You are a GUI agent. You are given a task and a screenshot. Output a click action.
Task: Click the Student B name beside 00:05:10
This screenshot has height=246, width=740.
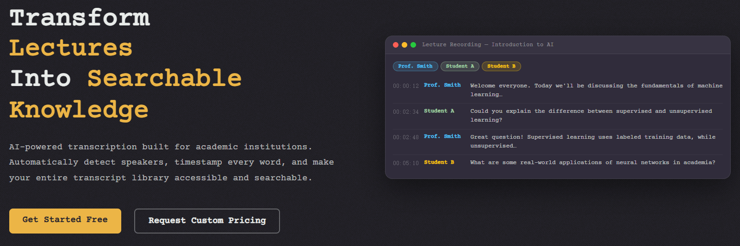tap(439, 162)
